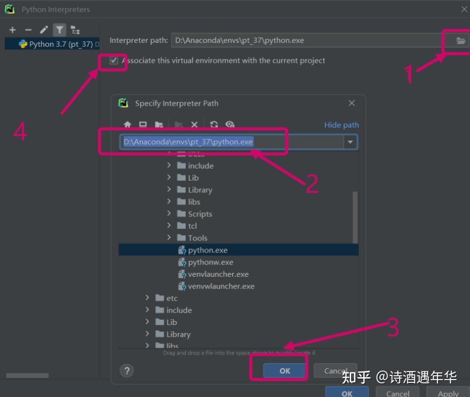Delete selected file with X icon

pyautogui.click(x=195, y=124)
